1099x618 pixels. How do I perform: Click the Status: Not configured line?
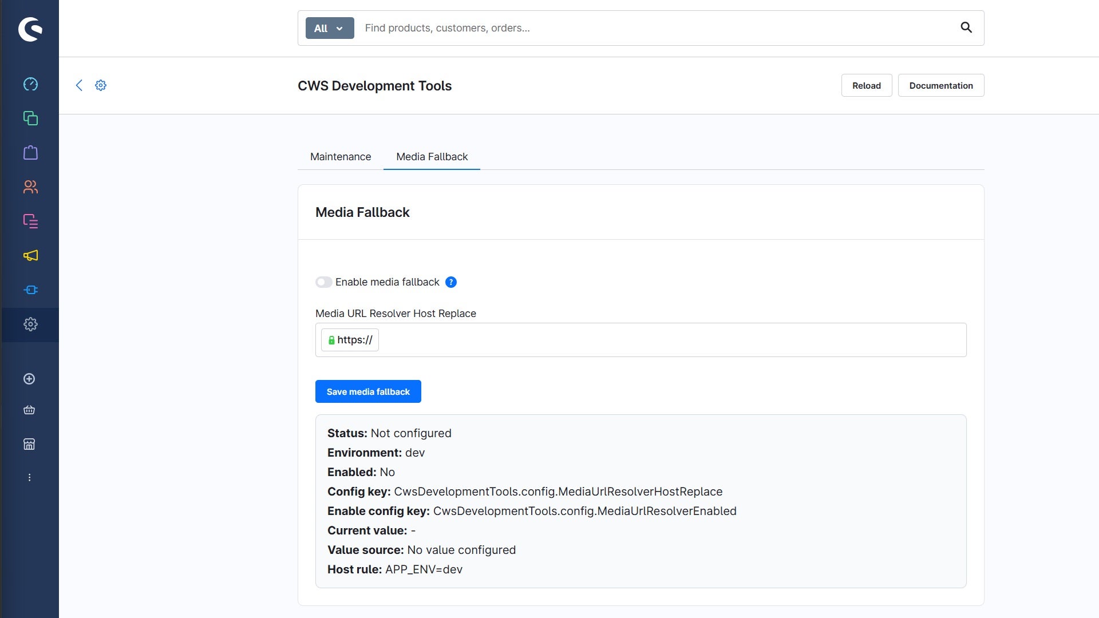coord(389,433)
